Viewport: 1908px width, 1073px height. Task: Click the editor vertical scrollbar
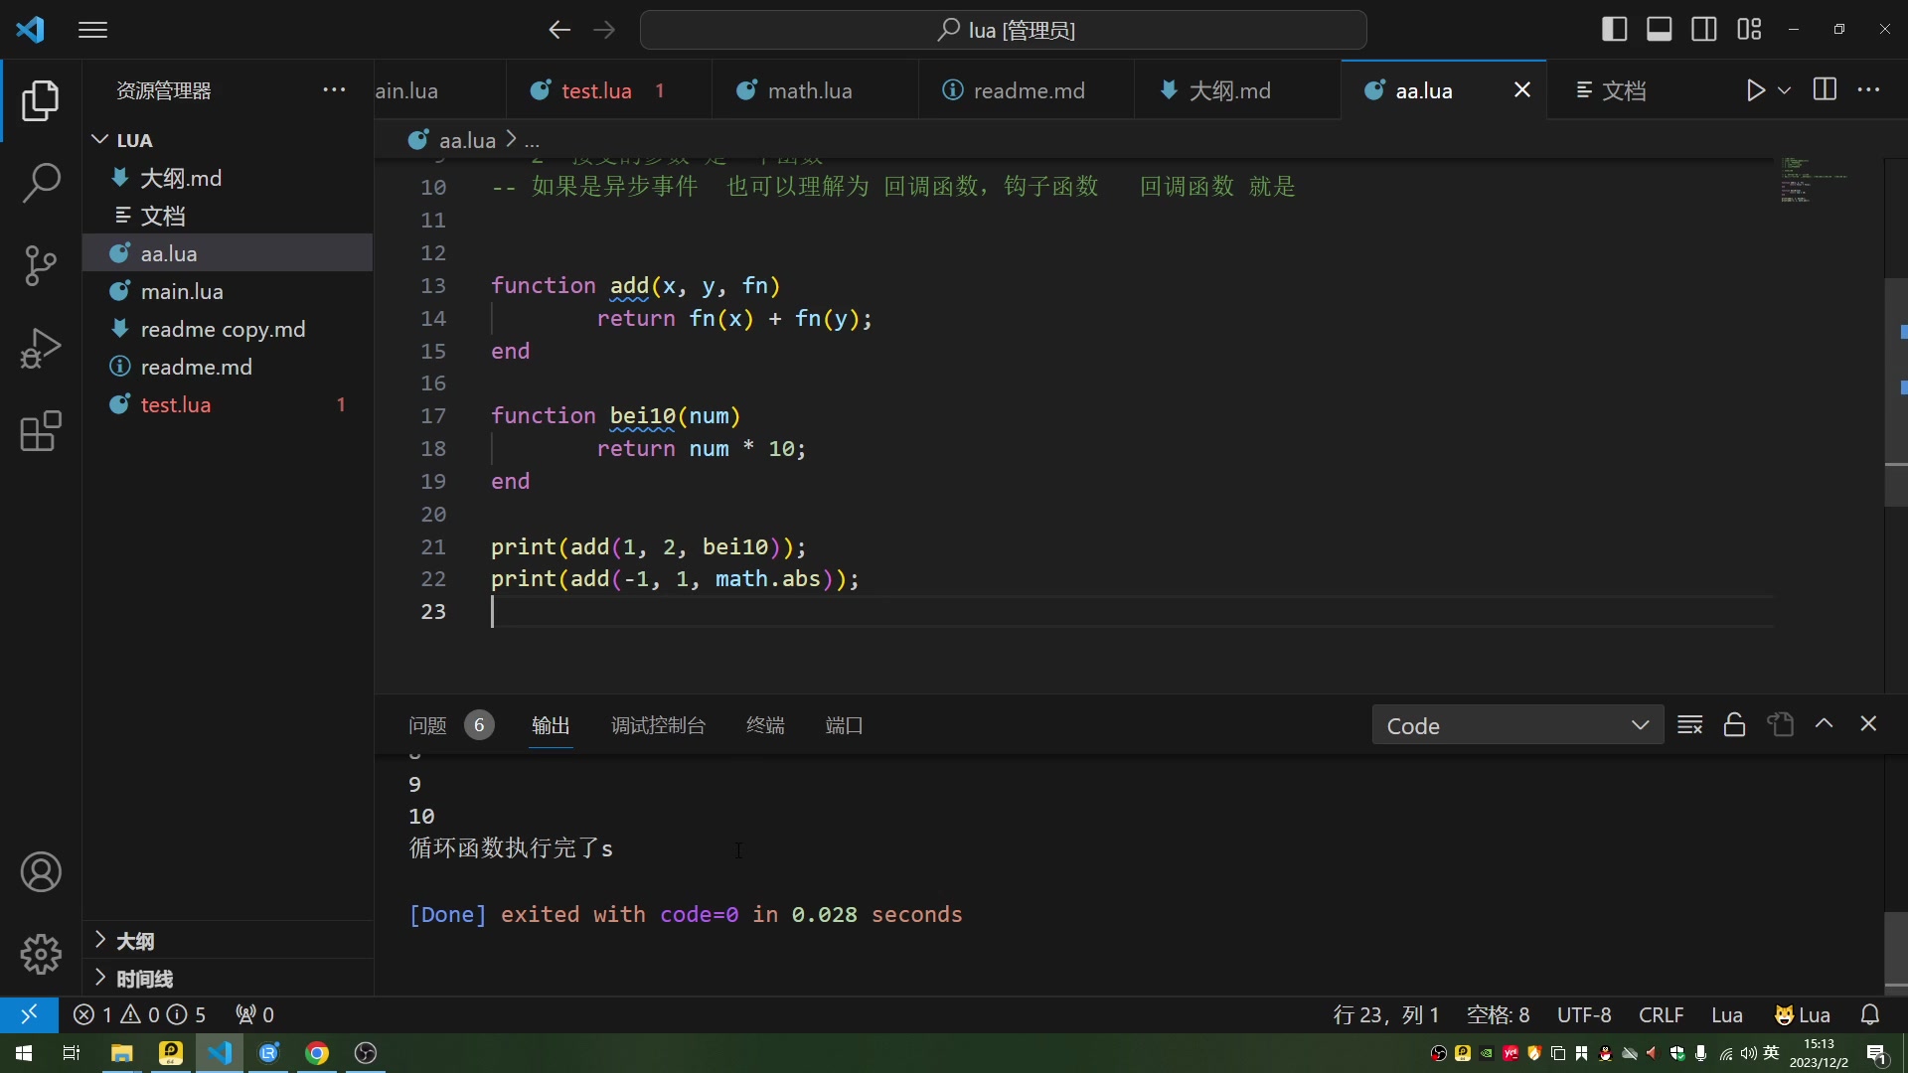point(1895,392)
